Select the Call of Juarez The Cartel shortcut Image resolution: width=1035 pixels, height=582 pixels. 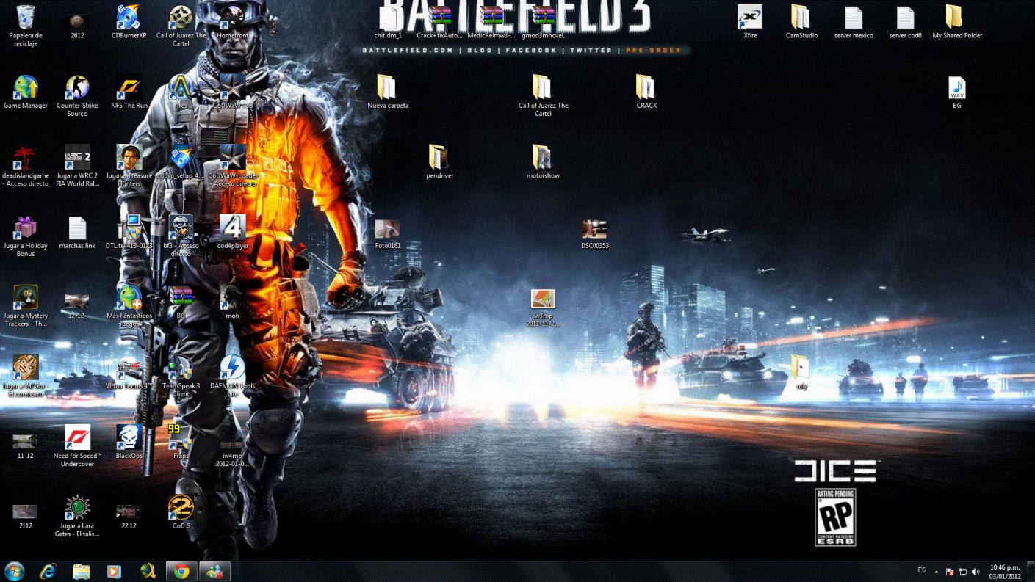181,18
